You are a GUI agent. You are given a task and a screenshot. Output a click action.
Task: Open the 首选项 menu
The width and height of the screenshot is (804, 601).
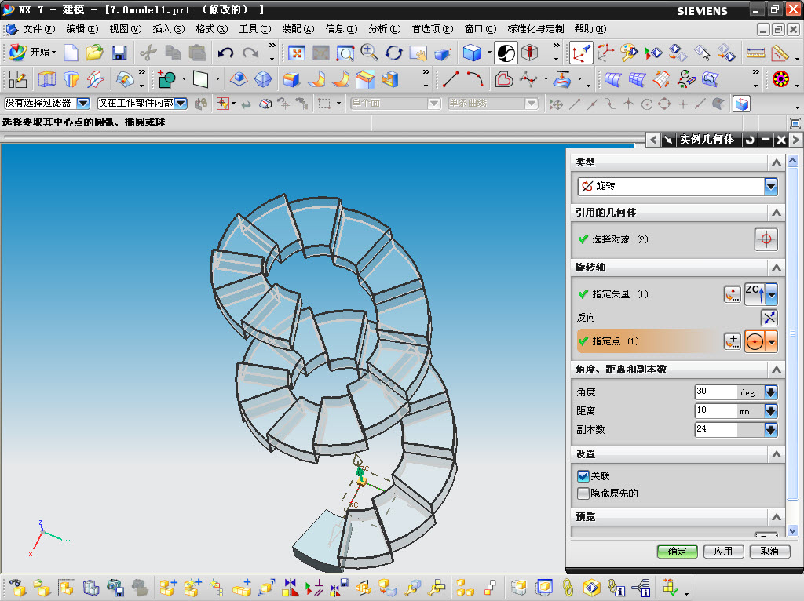click(x=433, y=29)
